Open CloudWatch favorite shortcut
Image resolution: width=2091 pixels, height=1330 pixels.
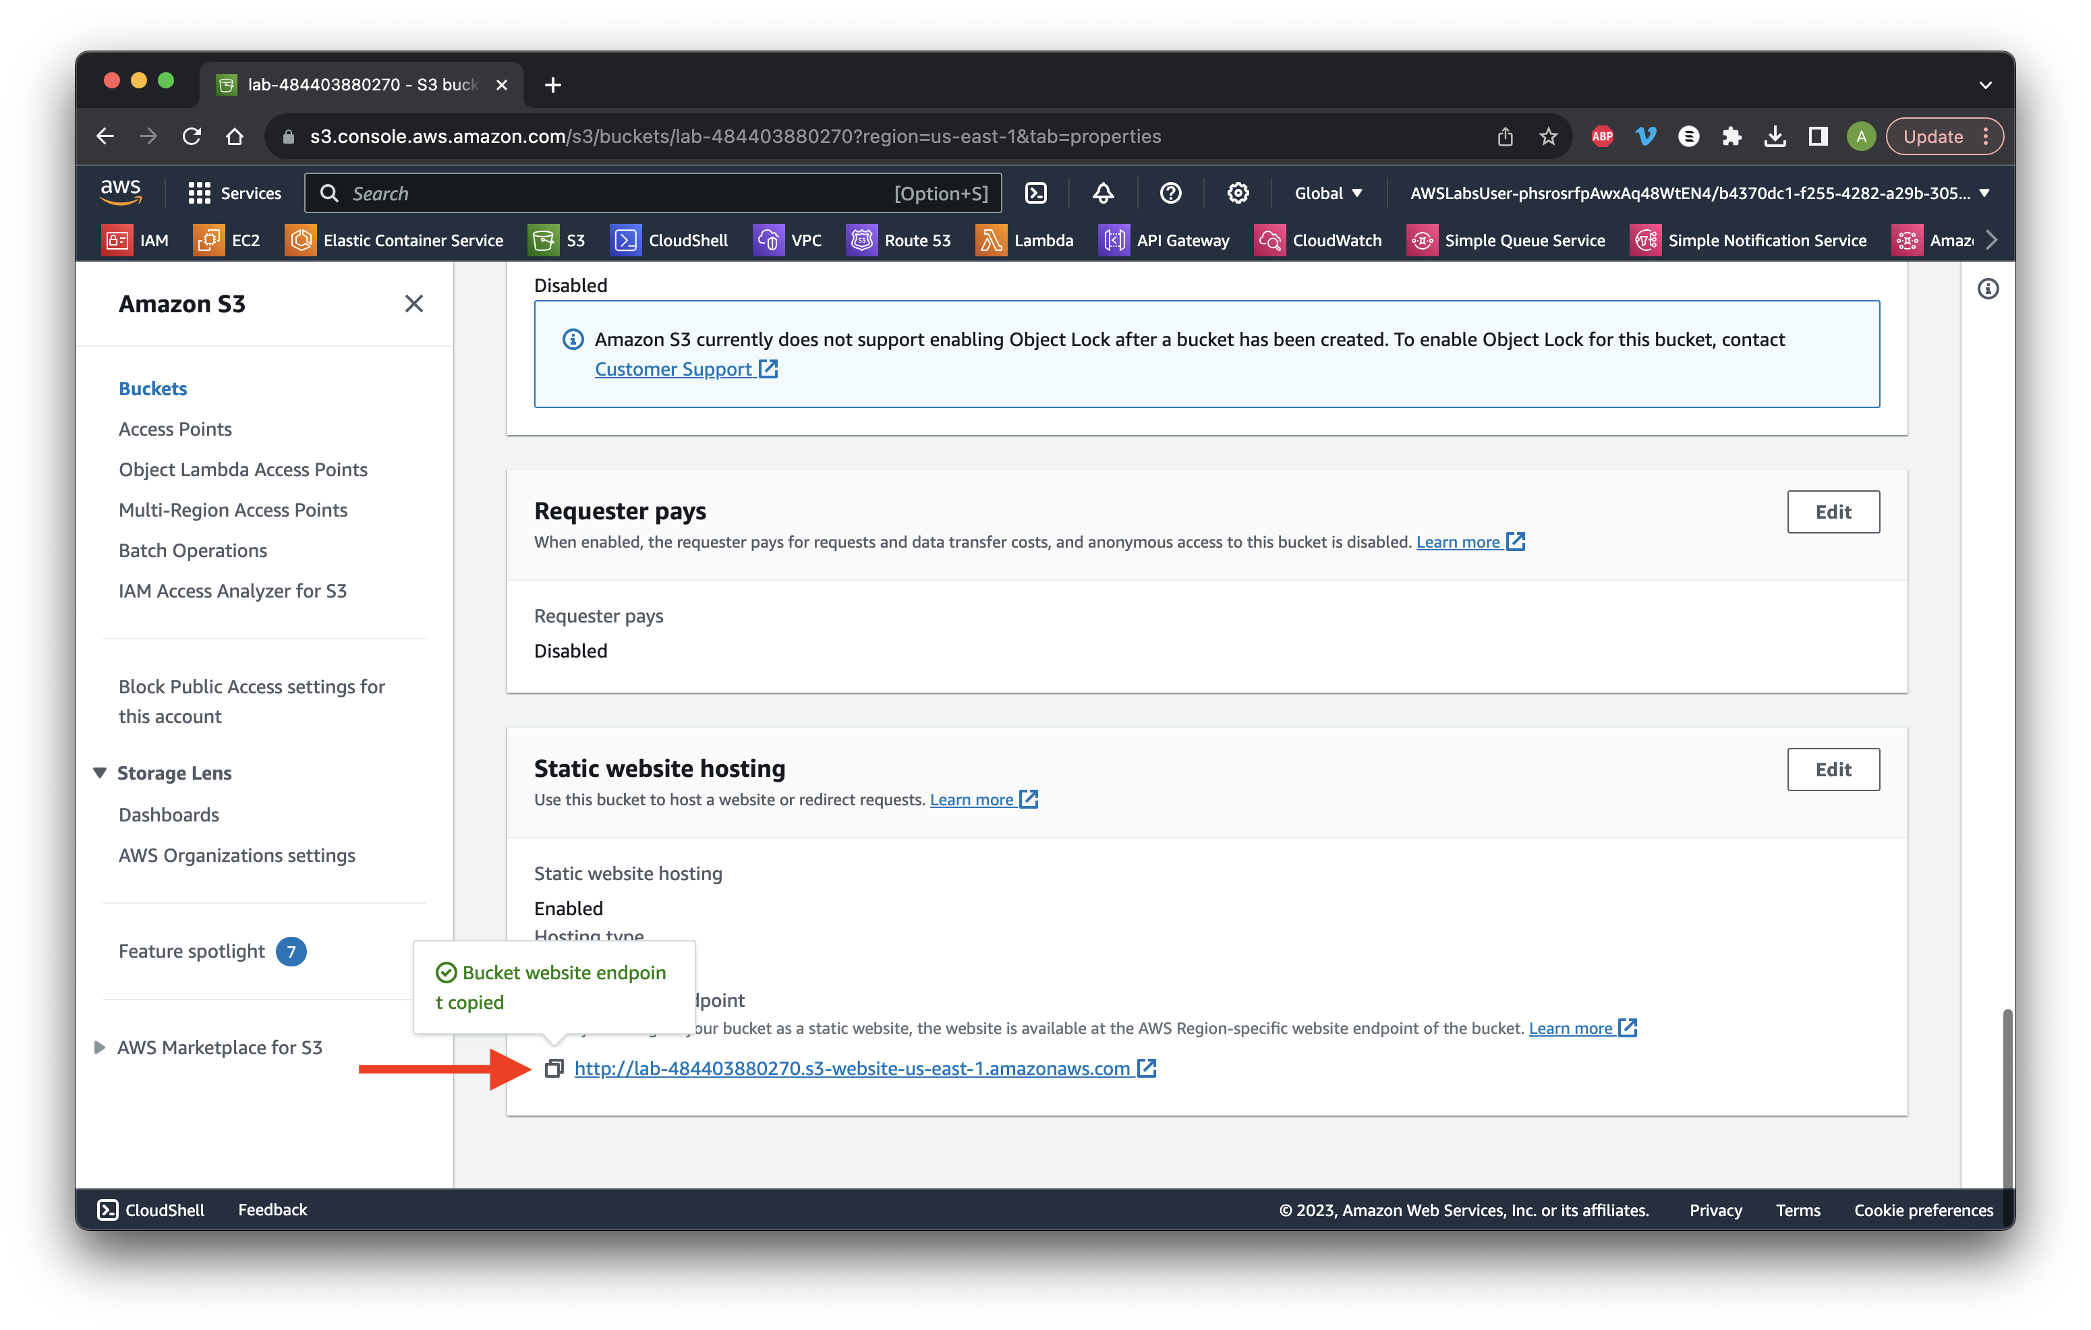(x=1318, y=241)
